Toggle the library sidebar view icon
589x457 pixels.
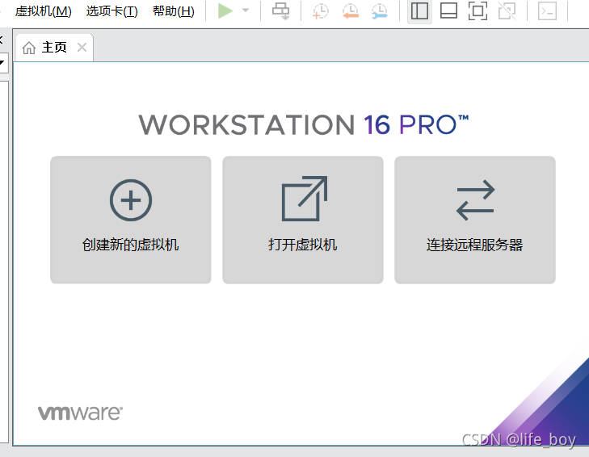(x=419, y=10)
